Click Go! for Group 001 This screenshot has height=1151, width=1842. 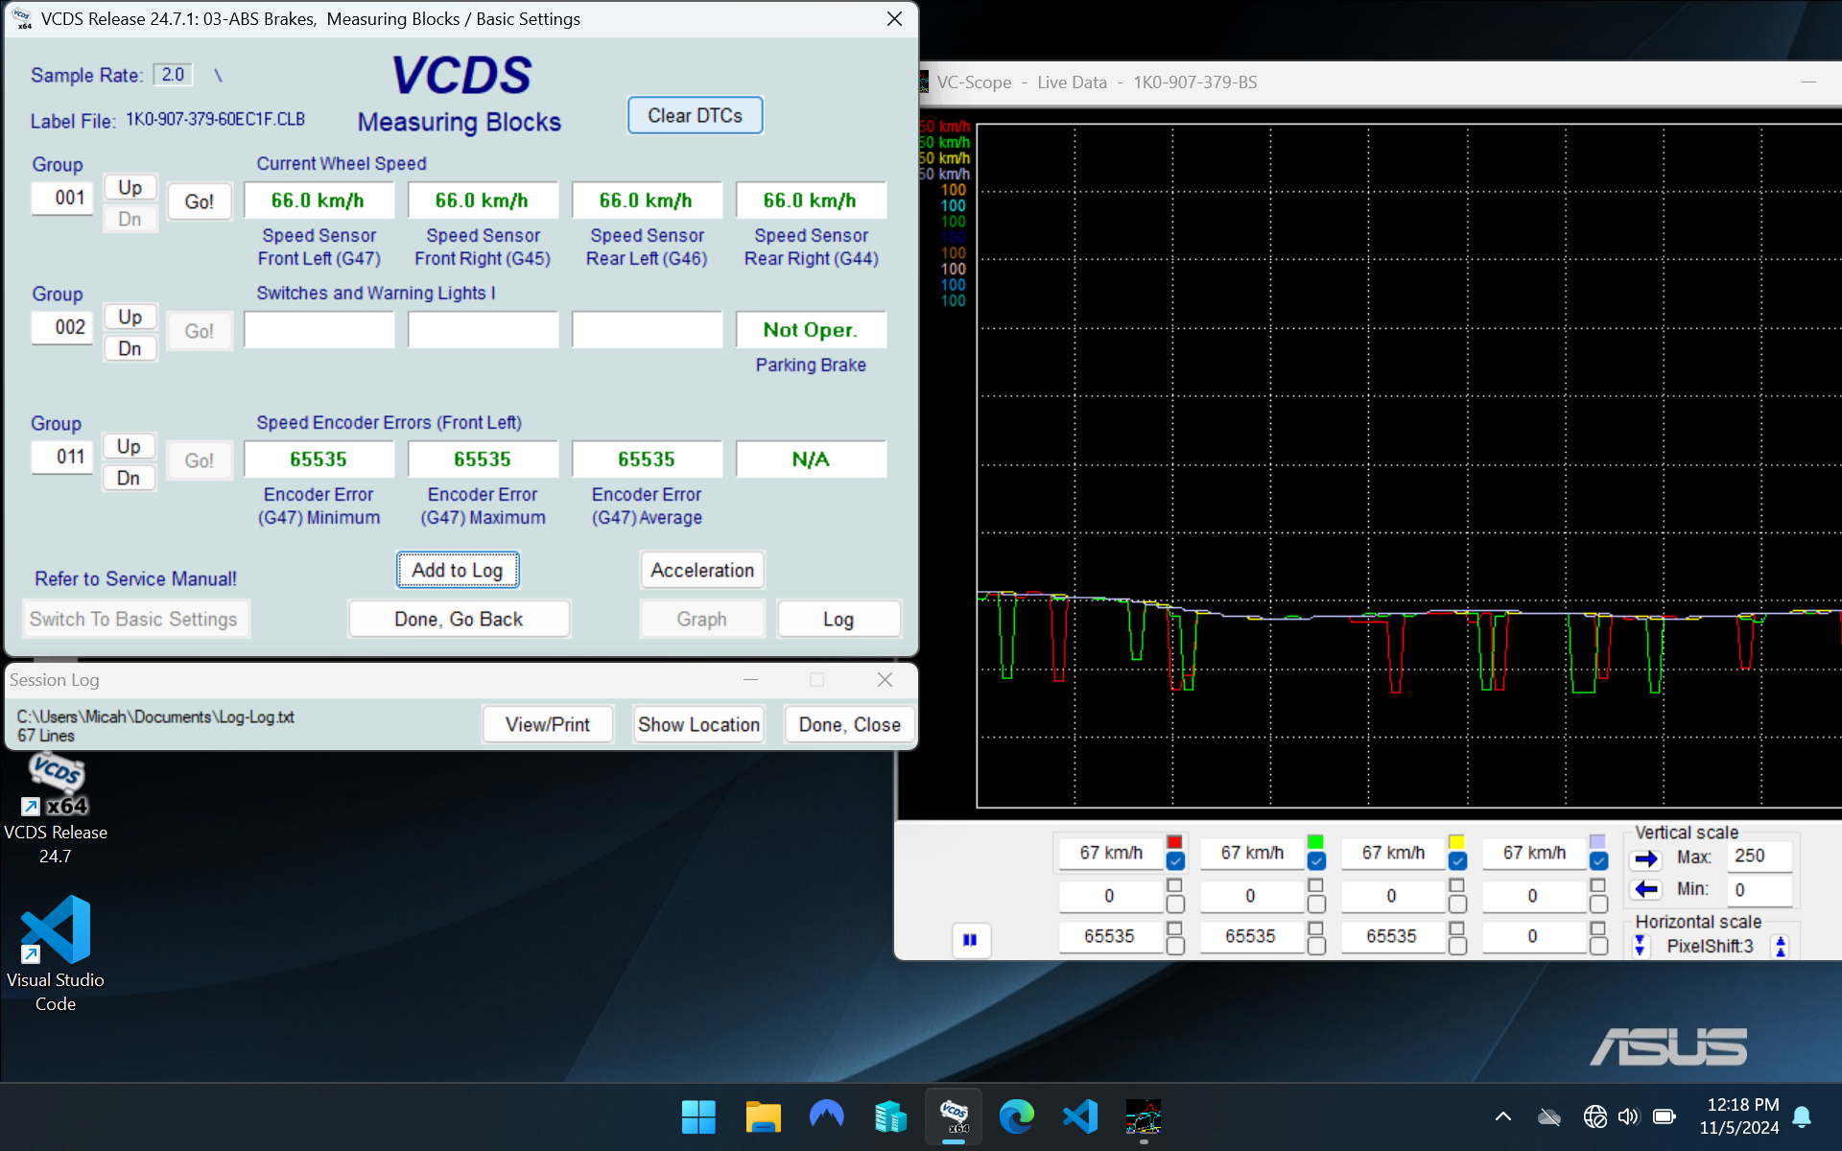point(199,201)
